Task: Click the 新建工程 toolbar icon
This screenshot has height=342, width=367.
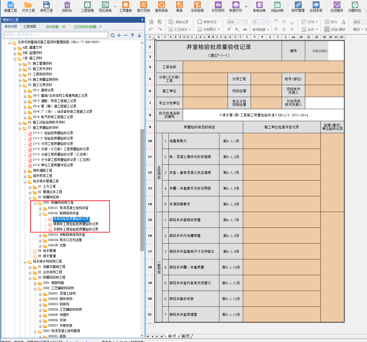Action: (10, 7)
